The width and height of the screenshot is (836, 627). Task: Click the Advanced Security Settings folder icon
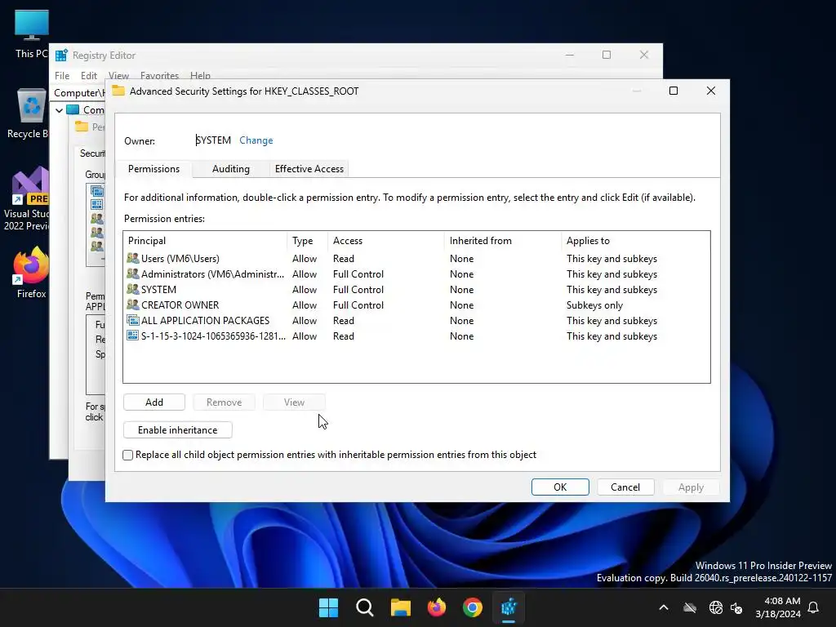click(x=118, y=91)
